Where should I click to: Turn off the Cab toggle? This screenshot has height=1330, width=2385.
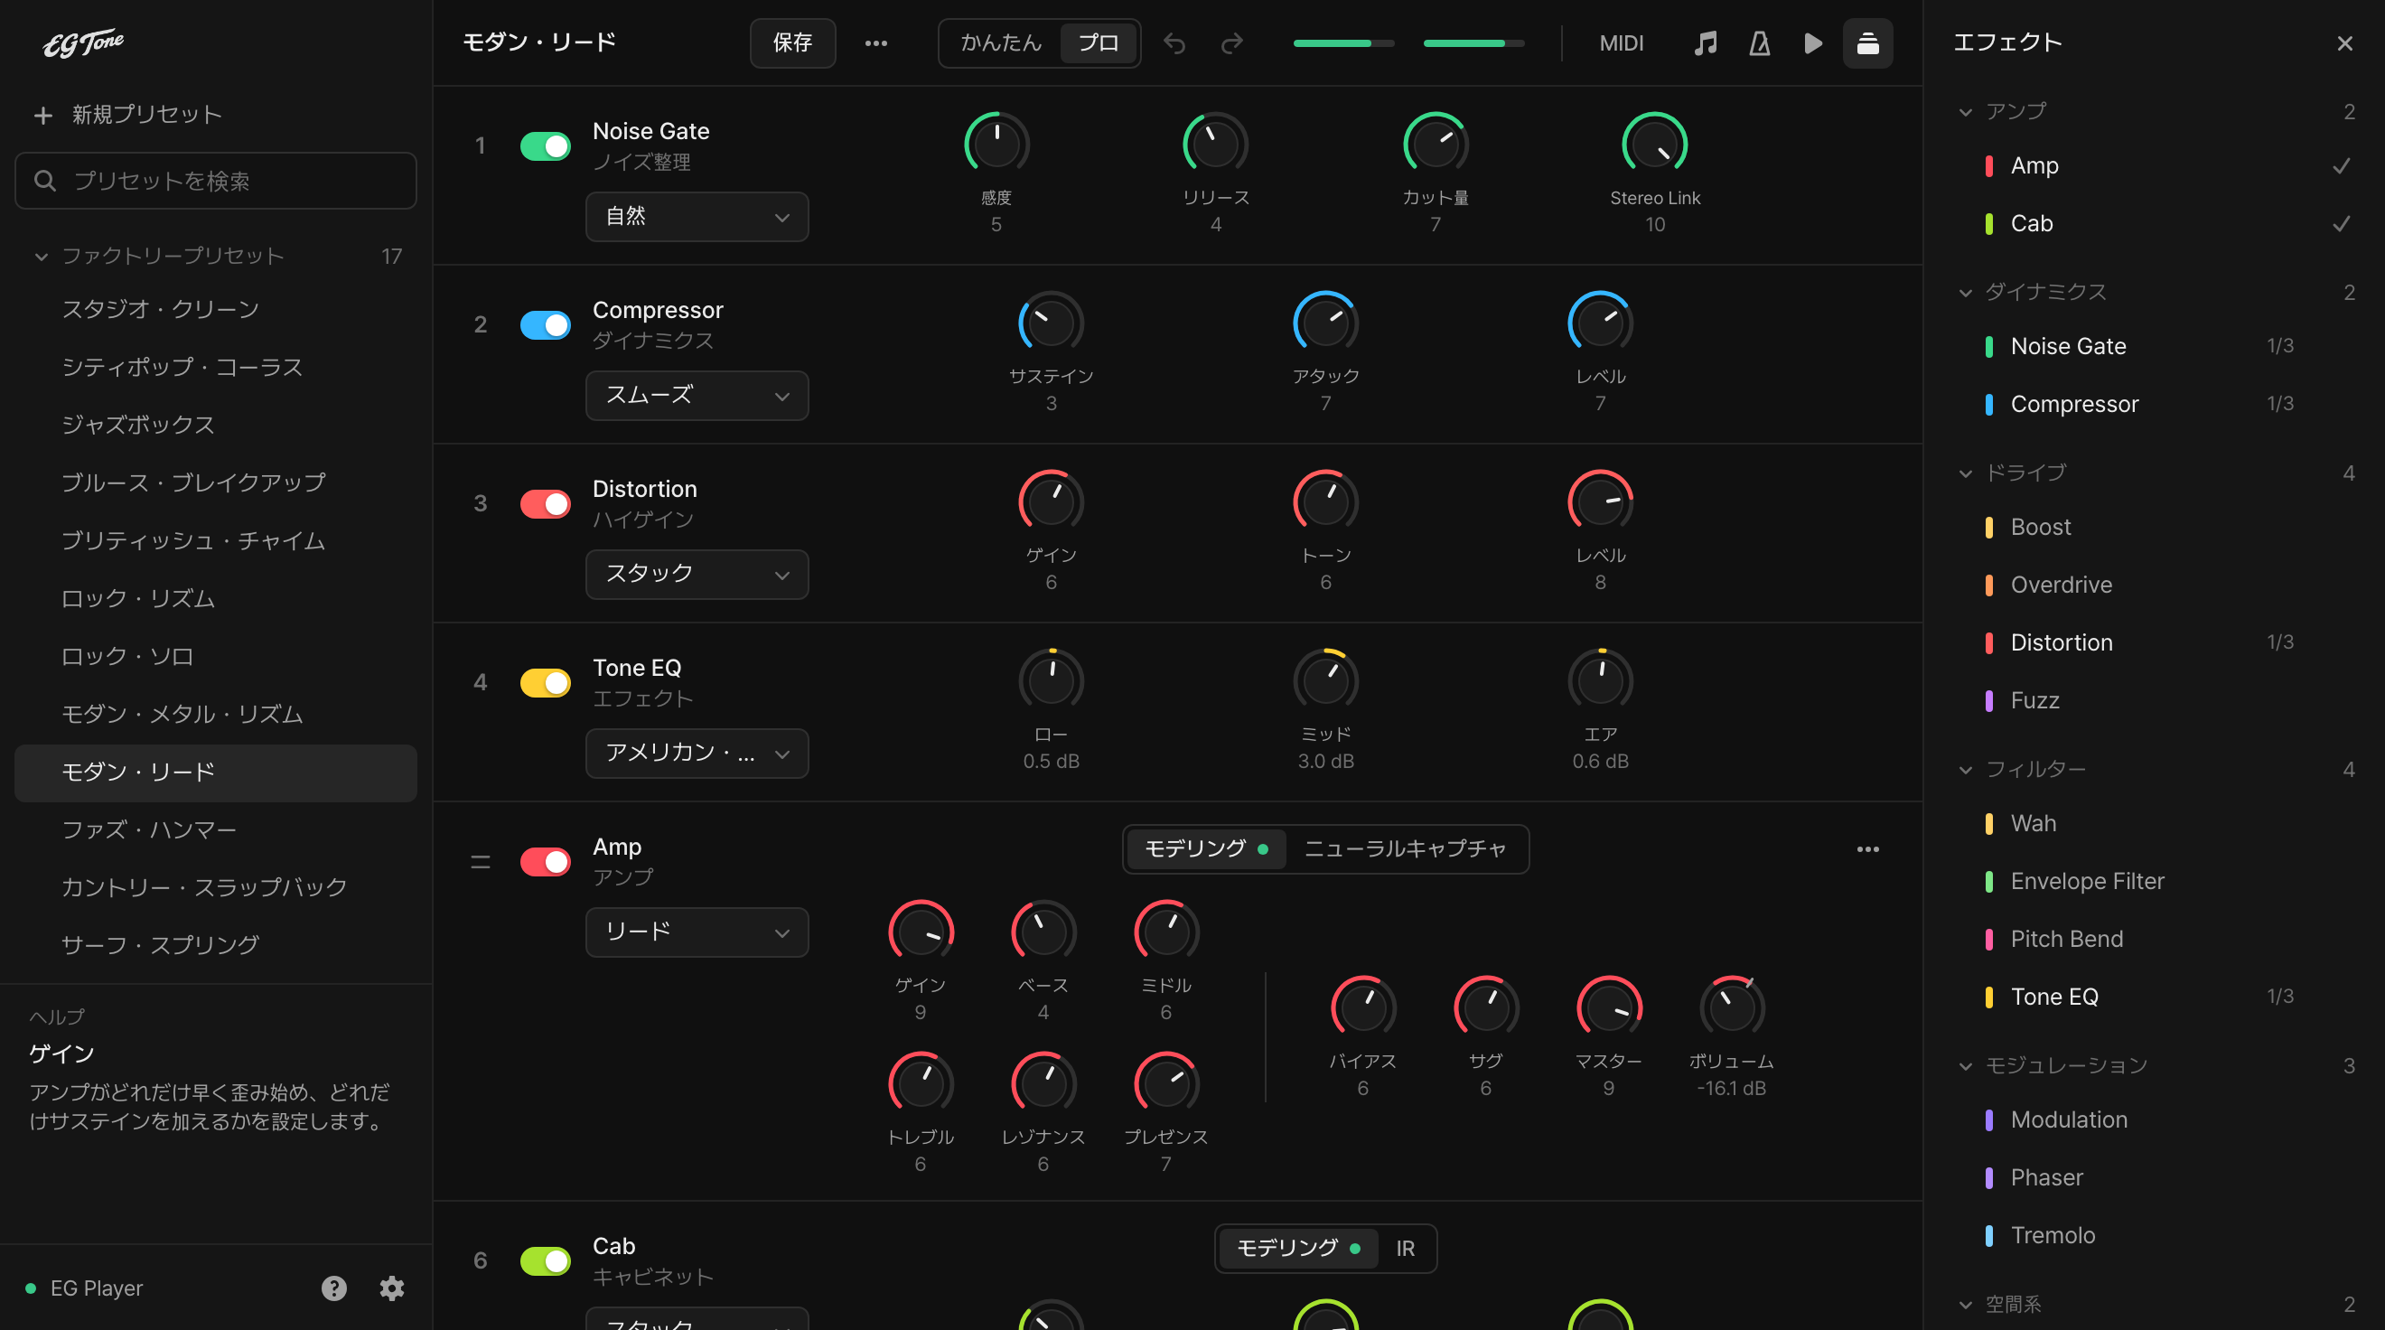click(x=546, y=1260)
